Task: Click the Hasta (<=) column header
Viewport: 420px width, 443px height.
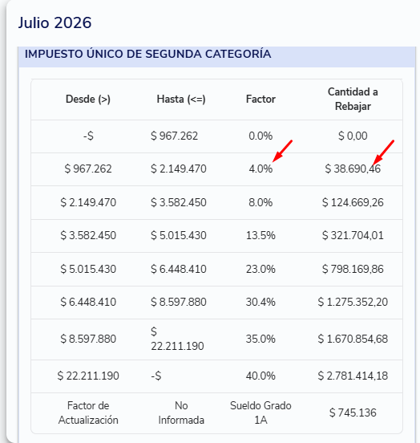Action: 181,100
